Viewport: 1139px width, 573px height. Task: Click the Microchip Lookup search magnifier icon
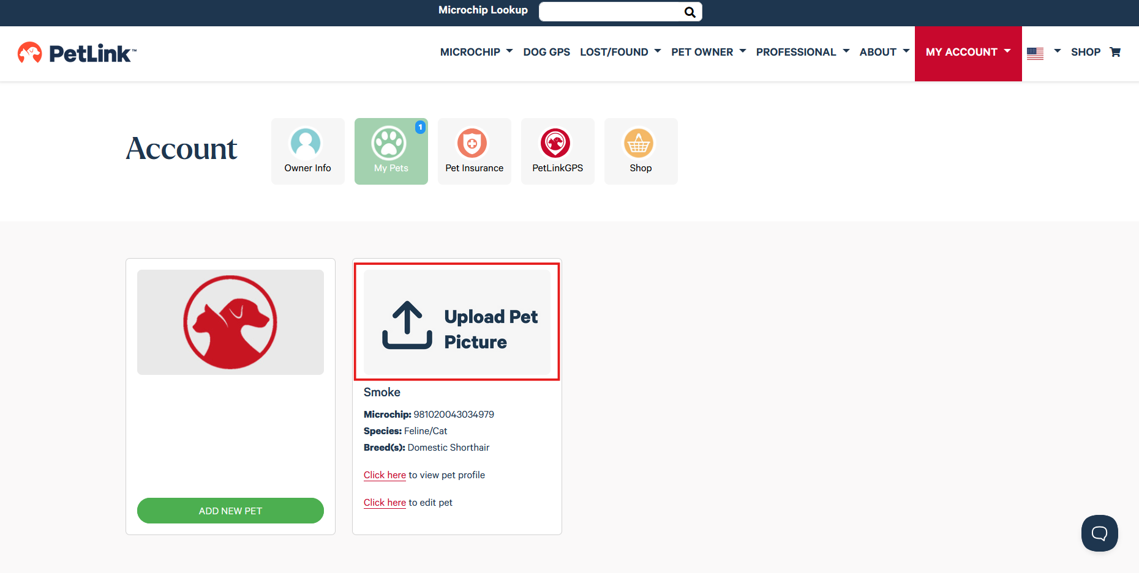(690, 12)
